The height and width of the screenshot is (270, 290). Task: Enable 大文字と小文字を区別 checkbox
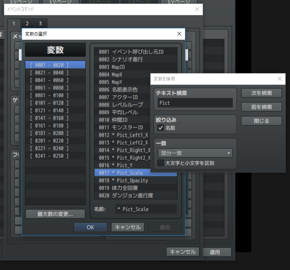click(x=160, y=163)
